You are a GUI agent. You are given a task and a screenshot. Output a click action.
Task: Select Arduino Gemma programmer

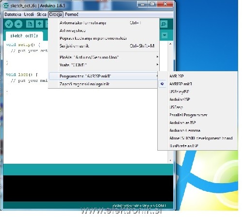click(x=197, y=130)
